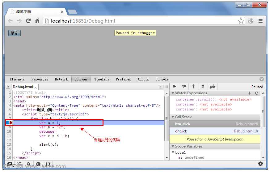This screenshot has width=270, height=172.
Task: Click line number 10 in the gutter
Action: pyautogui.click(x=9, y=131)
